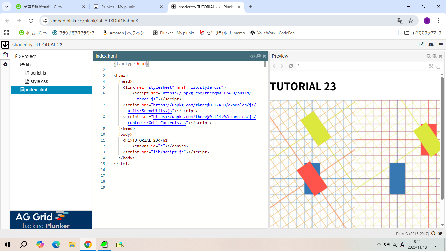Screen dimensions: 446x251
Task: Click the Preview copy/windows icon
Action: pyautogui.click(x=438, y=66)
